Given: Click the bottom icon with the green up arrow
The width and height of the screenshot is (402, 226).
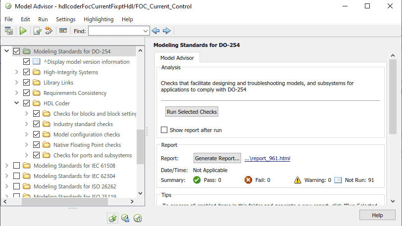Looking at the screenshot, I should 113,218.
